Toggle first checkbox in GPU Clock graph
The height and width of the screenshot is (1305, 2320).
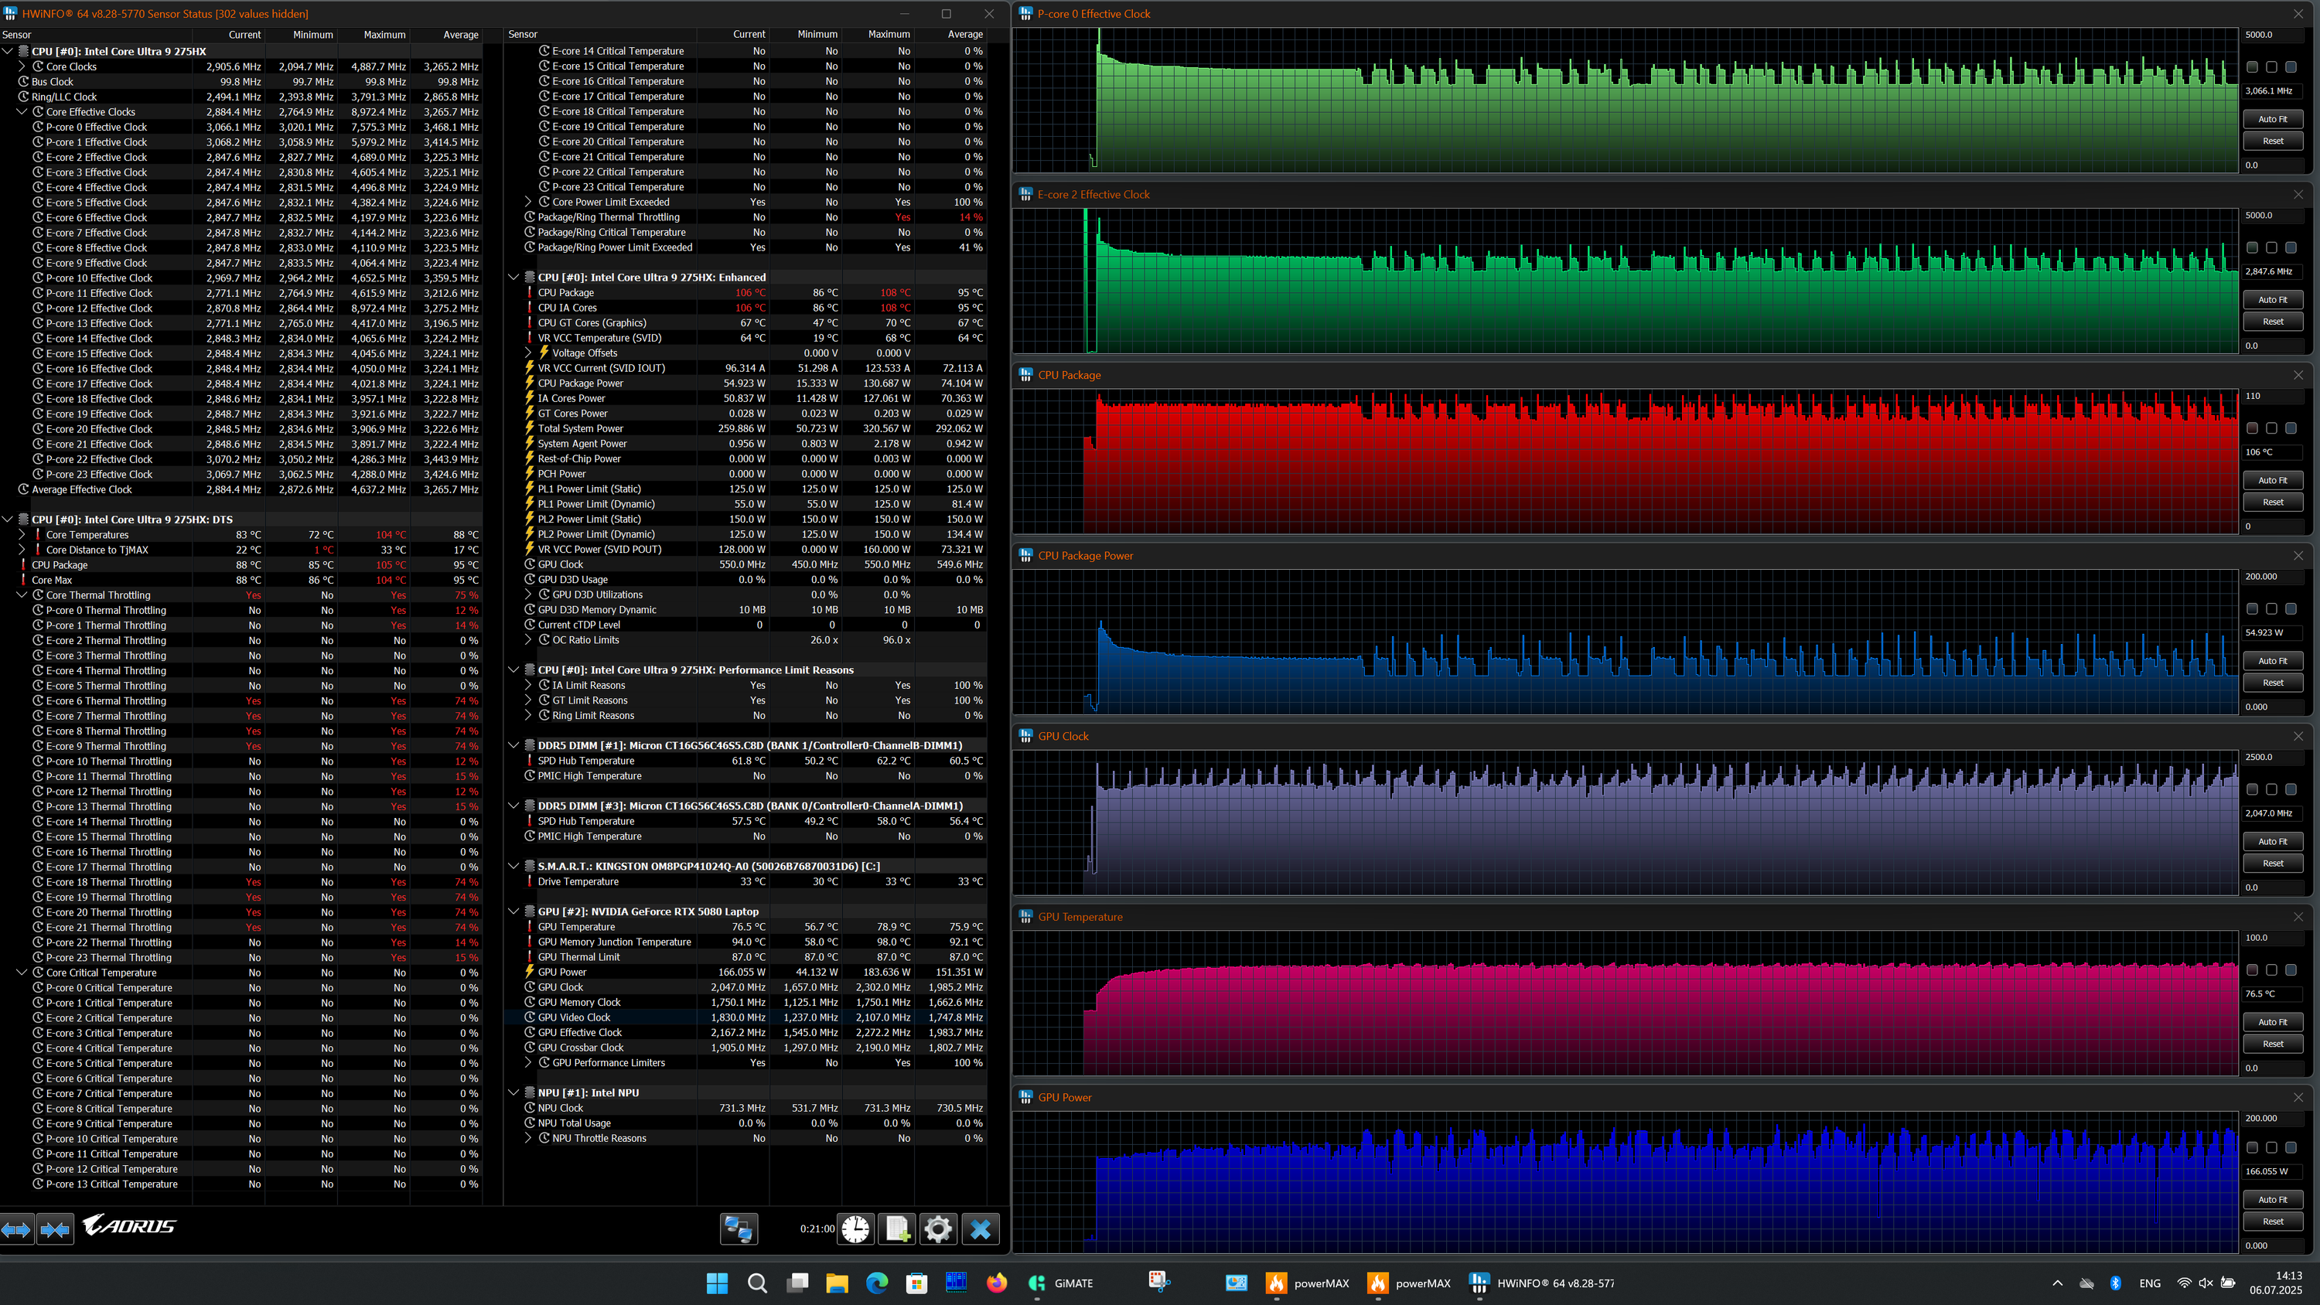2251,790
